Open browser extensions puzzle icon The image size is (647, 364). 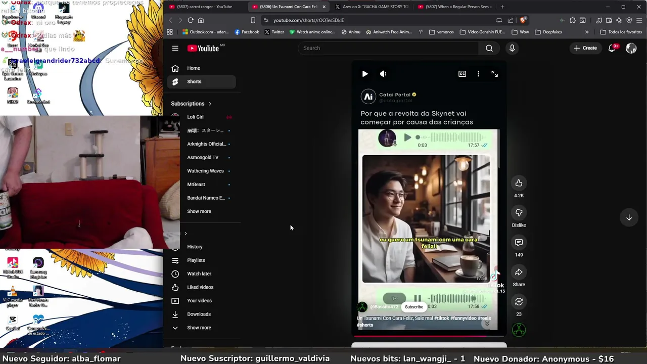pos(572,20)
